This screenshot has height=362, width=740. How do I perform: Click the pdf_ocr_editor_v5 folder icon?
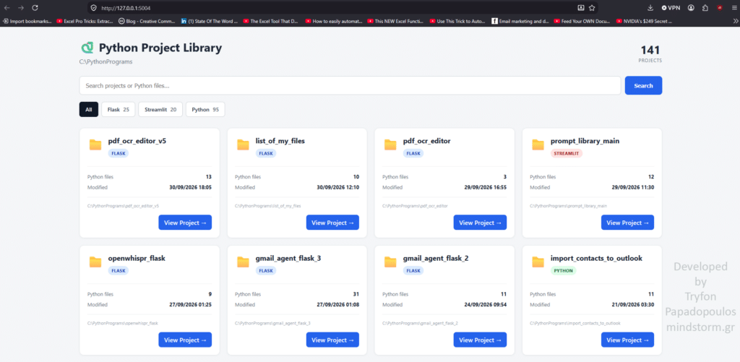point(95,145)
